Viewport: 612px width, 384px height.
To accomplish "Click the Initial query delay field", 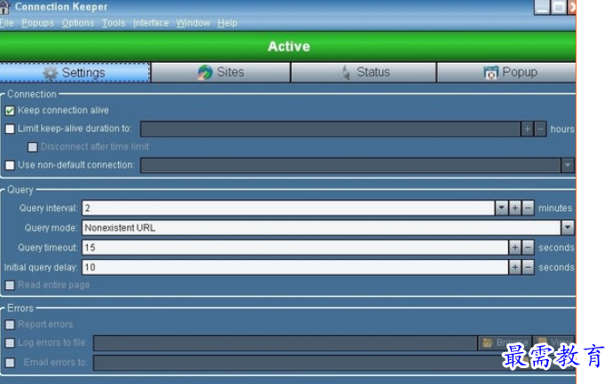I will point(295,267).
